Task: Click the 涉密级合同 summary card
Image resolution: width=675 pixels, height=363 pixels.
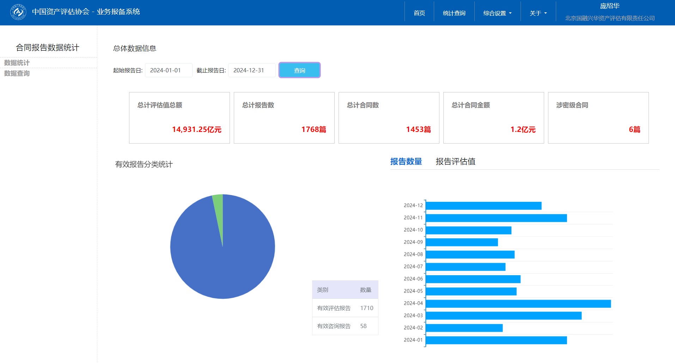Action: 598,118
